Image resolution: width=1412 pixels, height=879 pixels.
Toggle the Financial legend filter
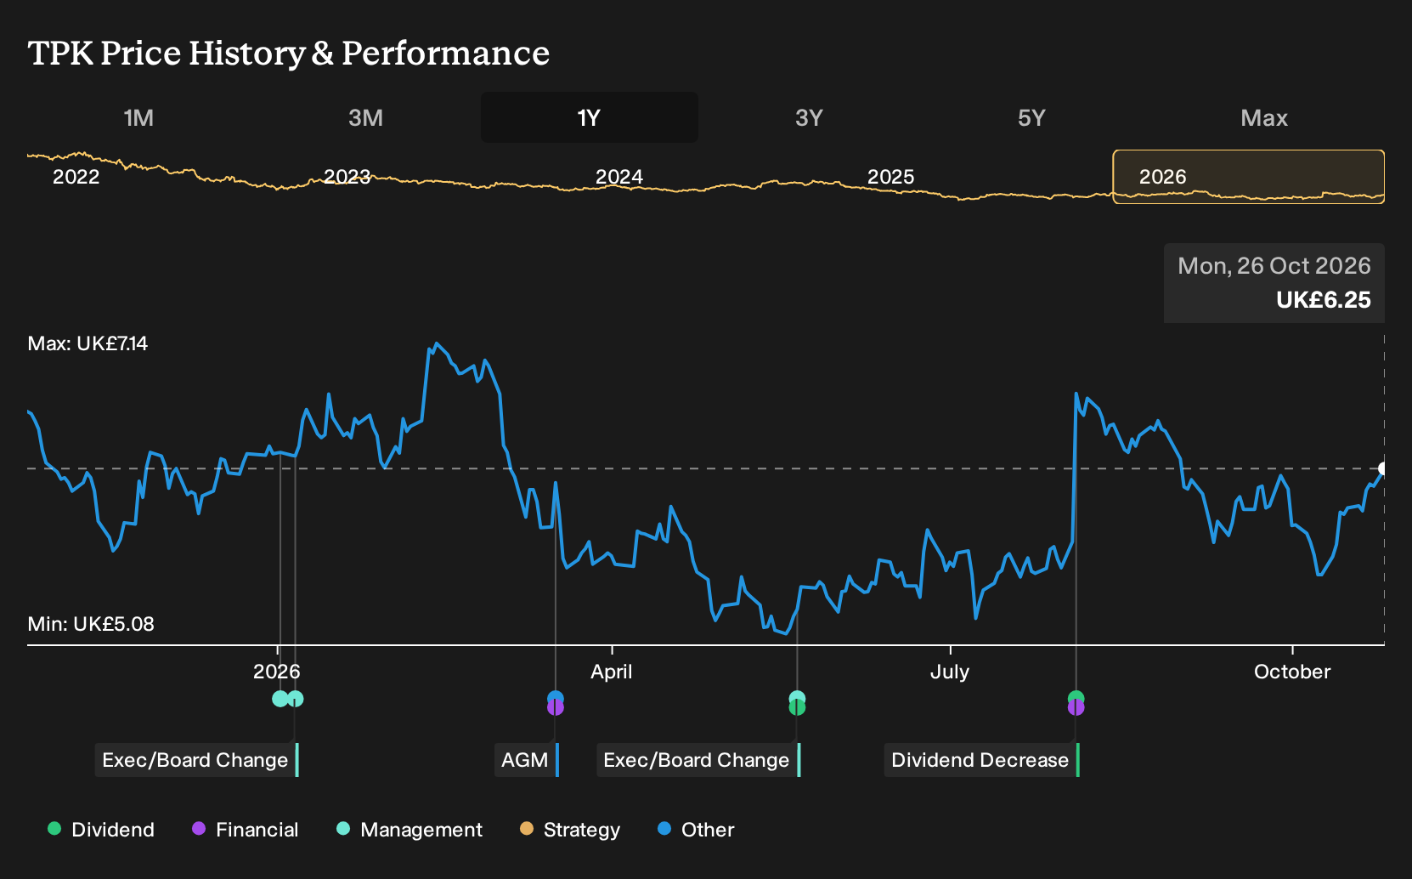point(246,830)
